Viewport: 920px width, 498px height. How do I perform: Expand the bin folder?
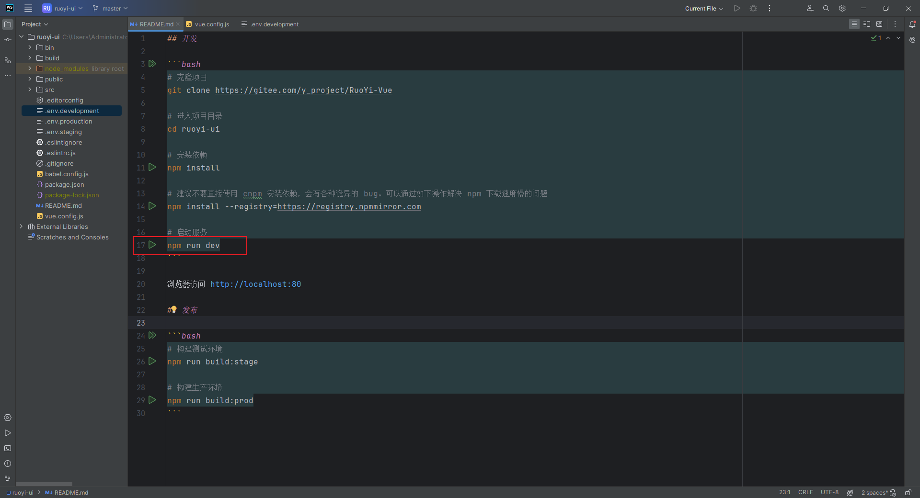click(30, 47)
